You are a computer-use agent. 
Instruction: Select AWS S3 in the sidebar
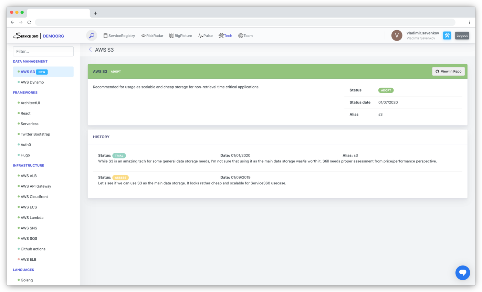click(x=43, y=72)
